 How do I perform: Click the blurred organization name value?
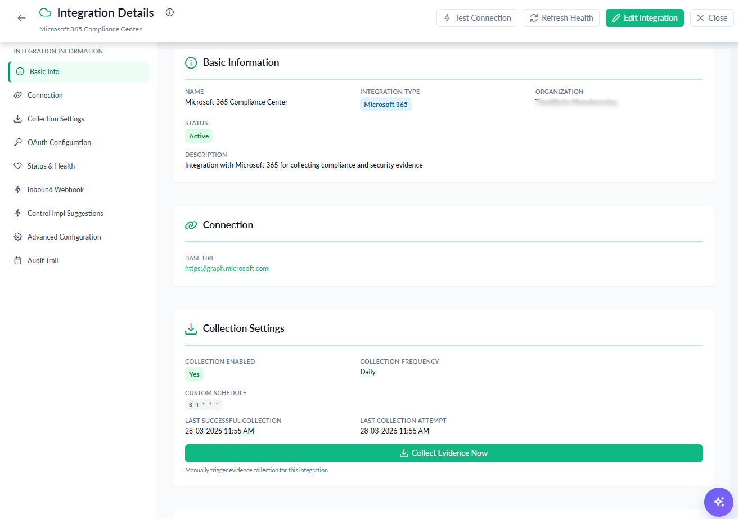coord(576,102)
